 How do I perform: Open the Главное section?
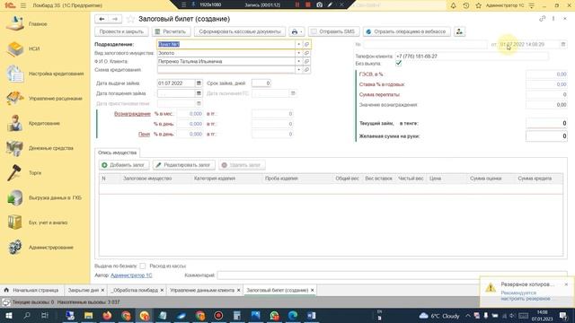pos(38,24)
